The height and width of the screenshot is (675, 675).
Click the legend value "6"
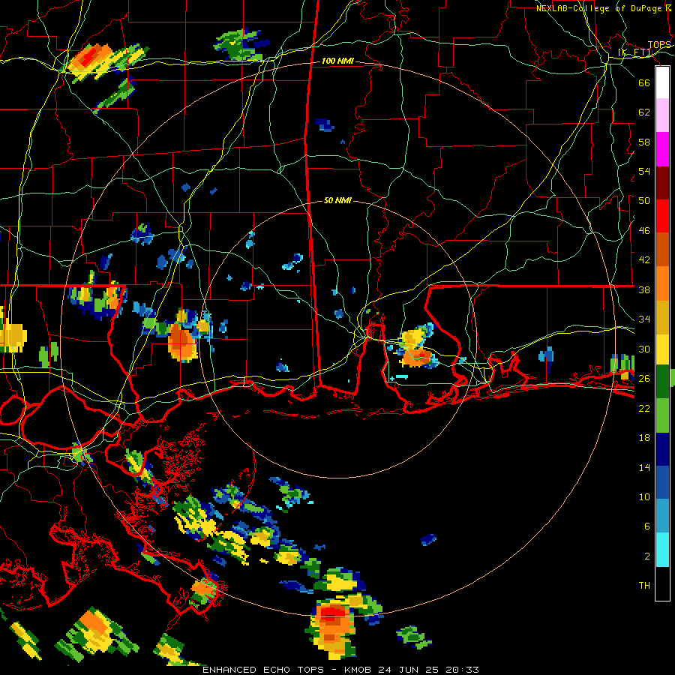[646, 526]
